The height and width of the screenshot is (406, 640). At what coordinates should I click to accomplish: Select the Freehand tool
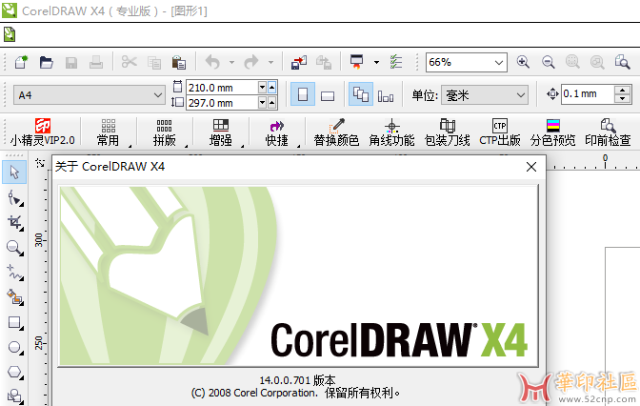pyautogui.click(x=14, y=273)
